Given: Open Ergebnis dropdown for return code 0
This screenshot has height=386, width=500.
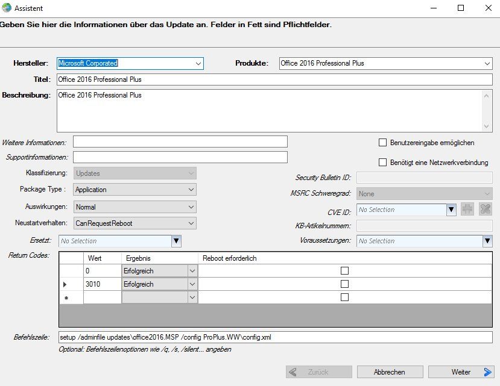Looking at the screenshot, I should [x=192, y=271].
